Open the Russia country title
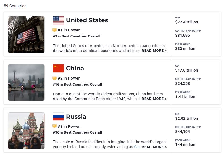Viewport: 223px width, 155px height. coord(76,117)
